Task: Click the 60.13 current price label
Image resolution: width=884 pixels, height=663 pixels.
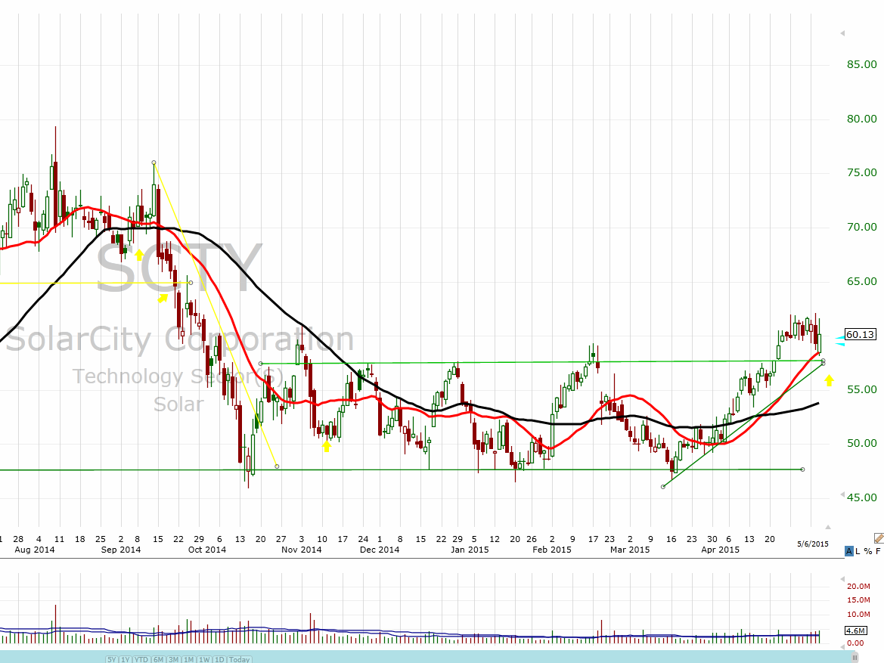Action: point(861,335)
